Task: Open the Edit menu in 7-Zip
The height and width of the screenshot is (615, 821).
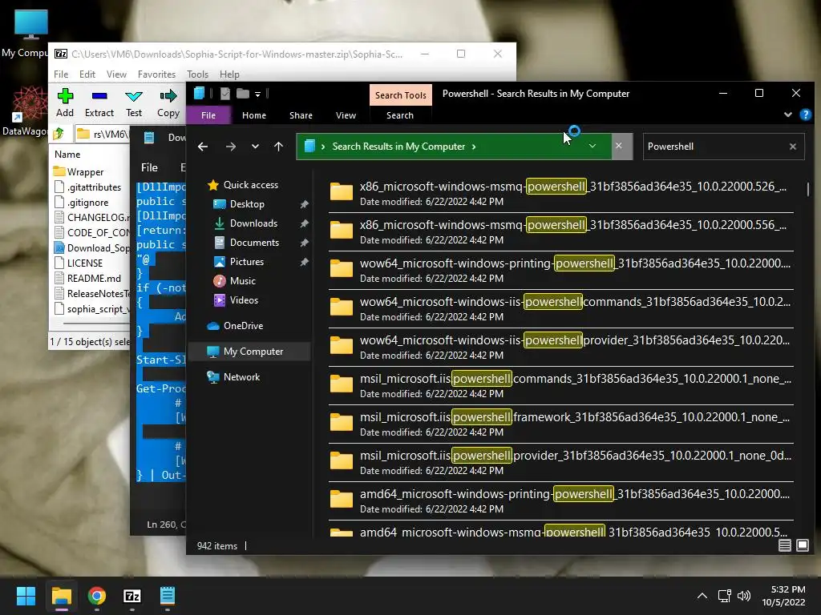Action: coord(87,74)
